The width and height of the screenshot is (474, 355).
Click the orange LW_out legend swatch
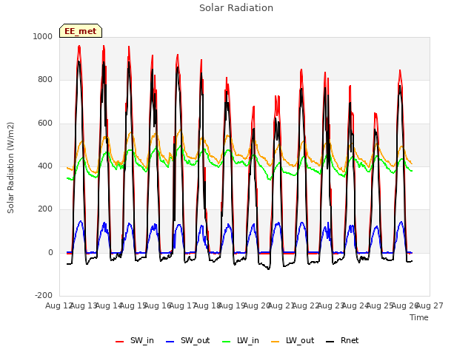(x=275, y=342)
